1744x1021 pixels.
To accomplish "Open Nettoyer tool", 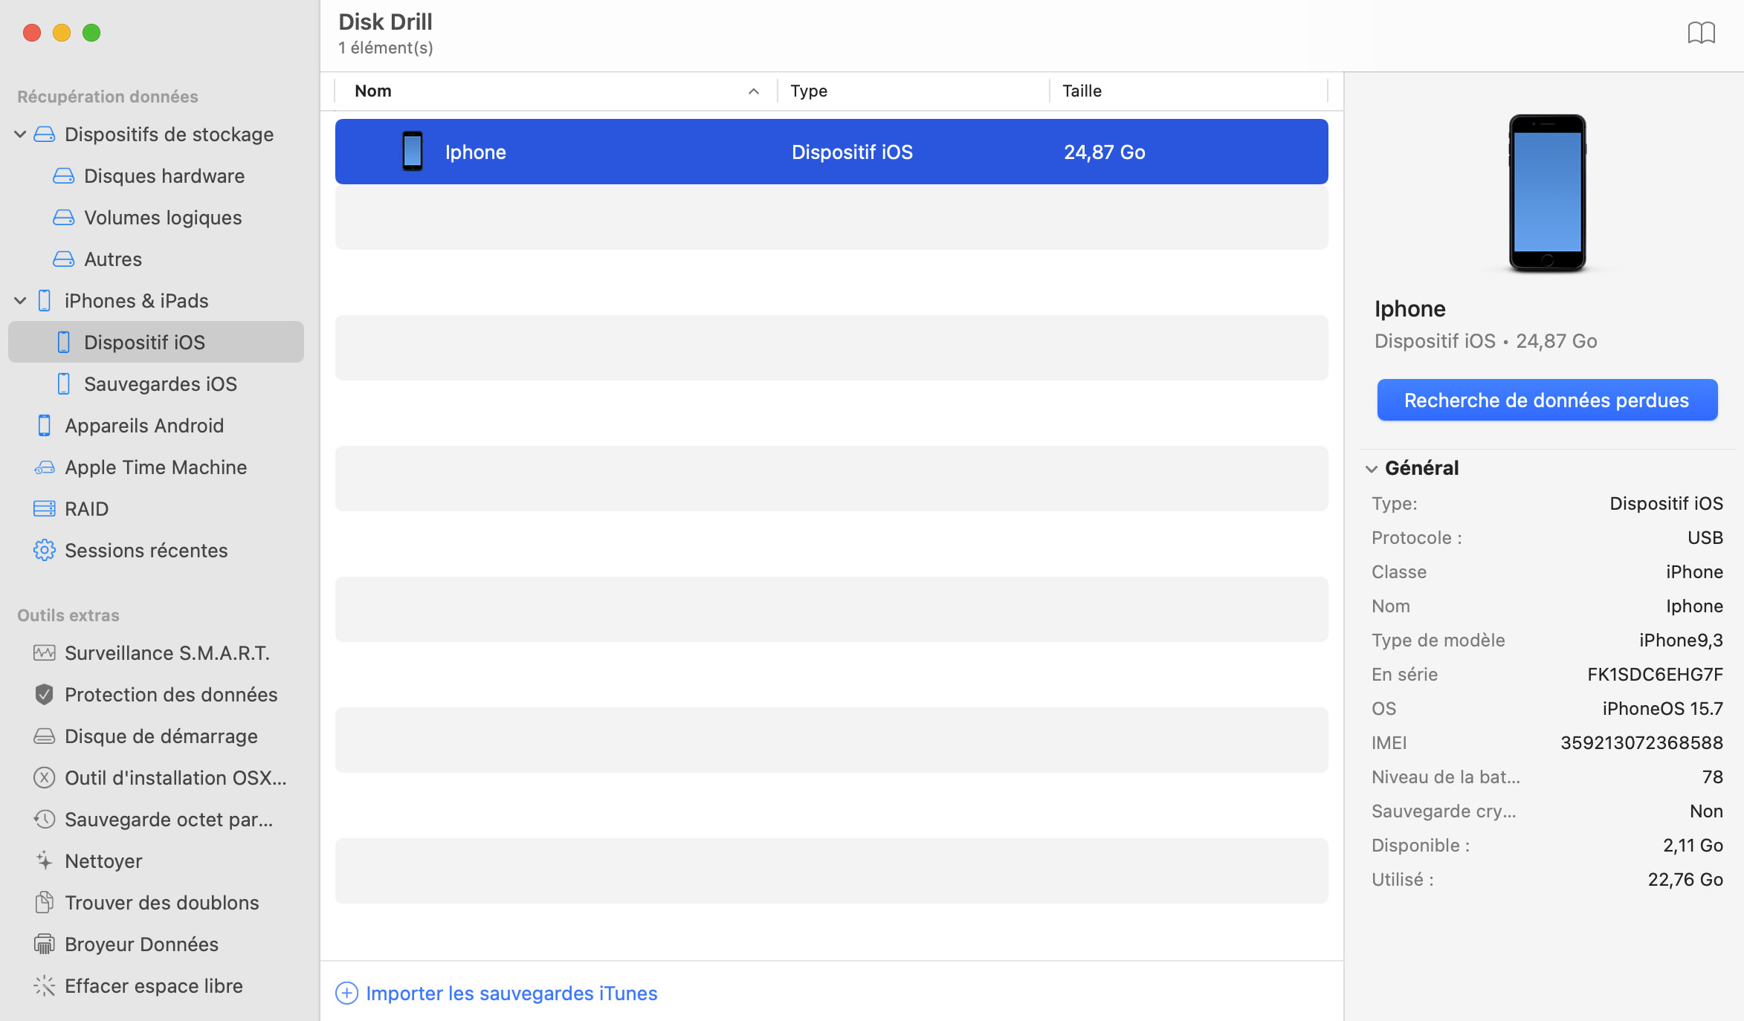I will (103, 861).
